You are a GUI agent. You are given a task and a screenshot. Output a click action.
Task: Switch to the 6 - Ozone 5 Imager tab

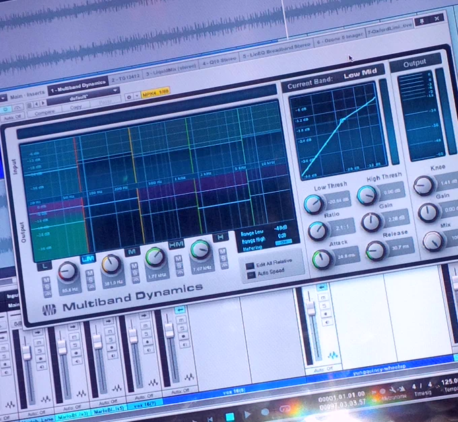(x=340, y=39)
